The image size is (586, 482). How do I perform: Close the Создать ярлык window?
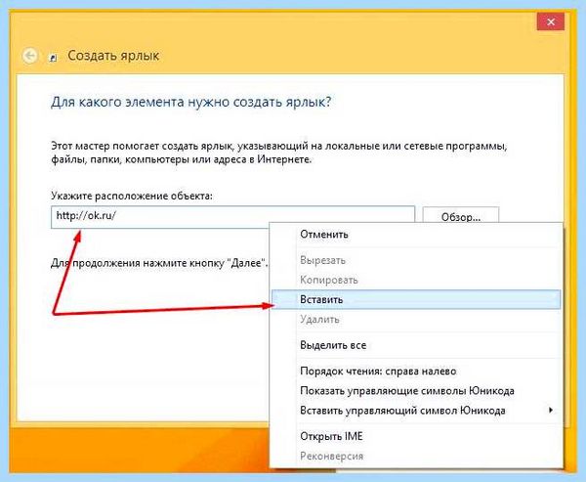(551, 22)
